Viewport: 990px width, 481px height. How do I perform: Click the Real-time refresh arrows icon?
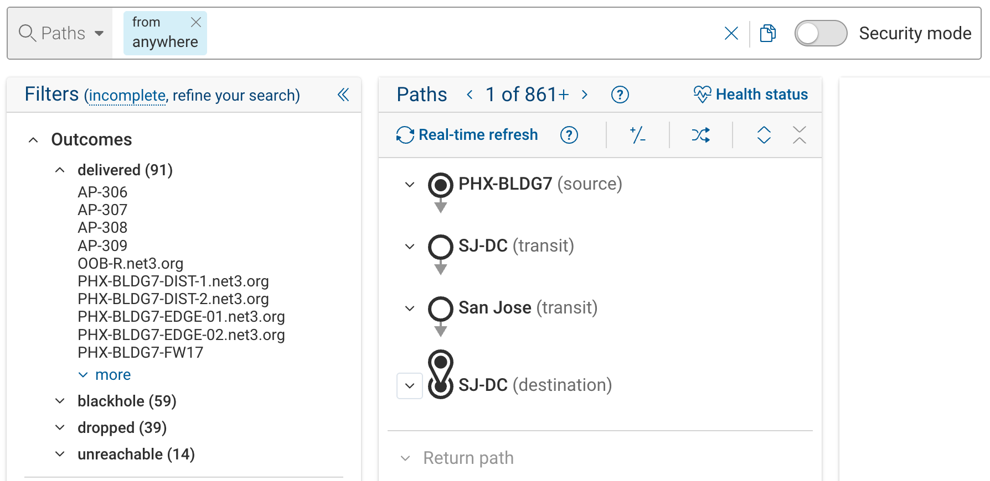(x=405, y=135)
